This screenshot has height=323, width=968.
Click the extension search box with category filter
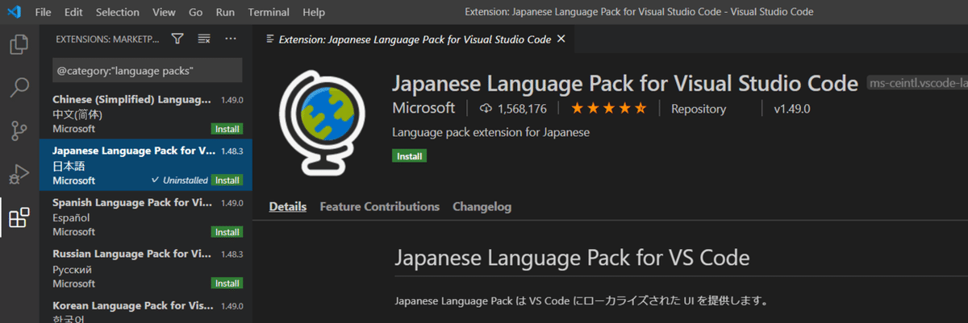tap(147, 71)
